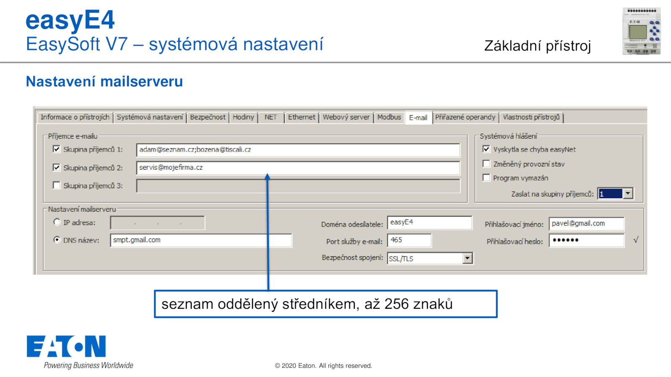Viewport: 671px width, 377px height.
Task: Open the Webový server tab
Action: (346, 117)
